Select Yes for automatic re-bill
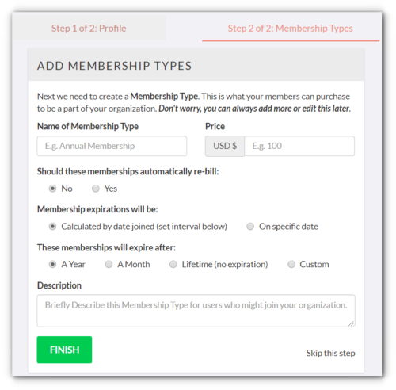Viewport: 396px width, 390px height. point(96,189)
